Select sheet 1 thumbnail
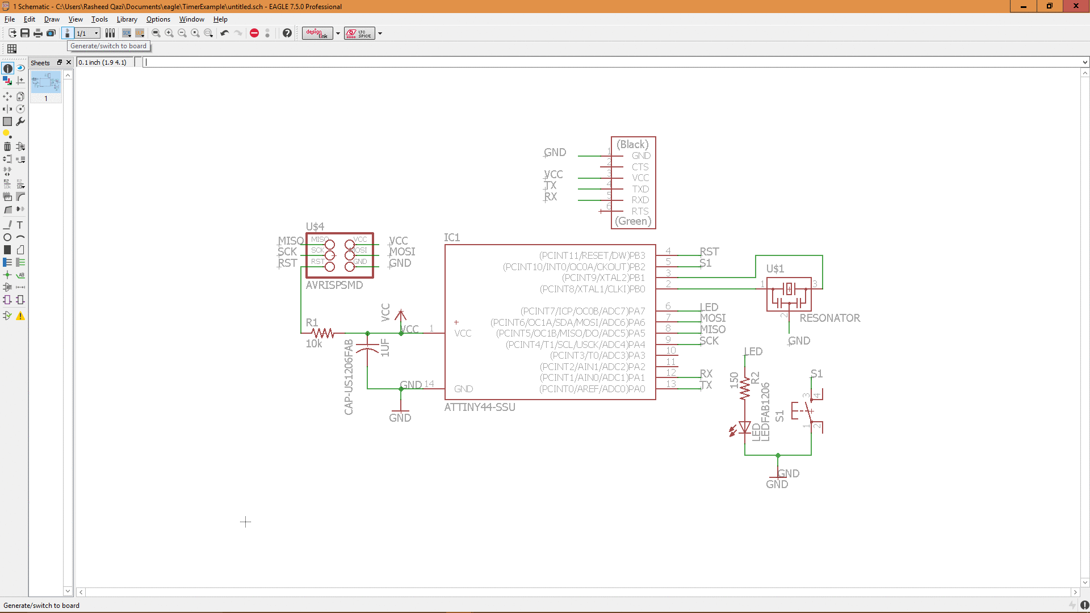The image size is (1090, 613). [46, 83]
